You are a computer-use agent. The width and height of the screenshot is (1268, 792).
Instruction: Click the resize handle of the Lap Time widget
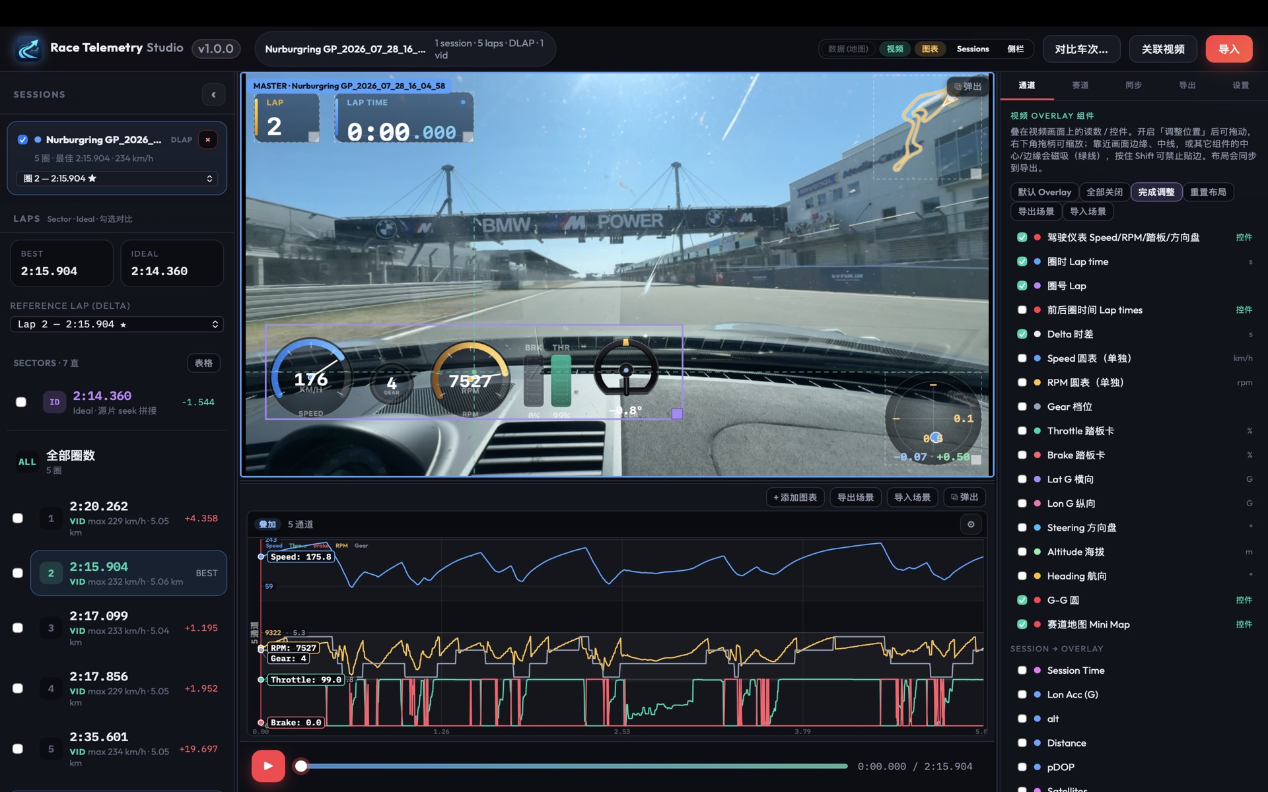pos(468,137)
